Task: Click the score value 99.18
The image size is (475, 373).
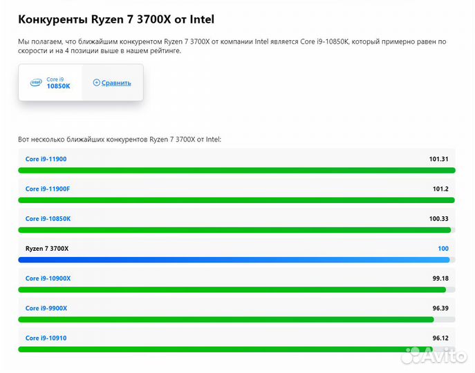Action: tap(440, 278)
